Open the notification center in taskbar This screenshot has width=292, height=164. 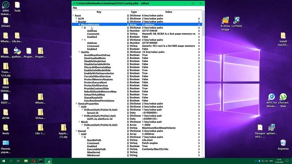(287, 161)
